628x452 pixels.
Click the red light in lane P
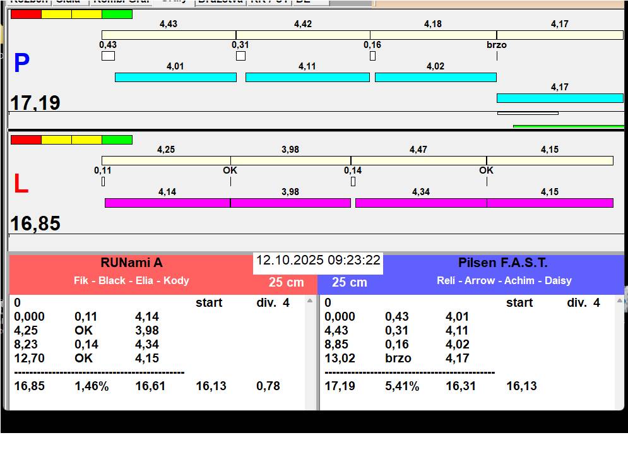pyautogui.click(x=26, y=15)
